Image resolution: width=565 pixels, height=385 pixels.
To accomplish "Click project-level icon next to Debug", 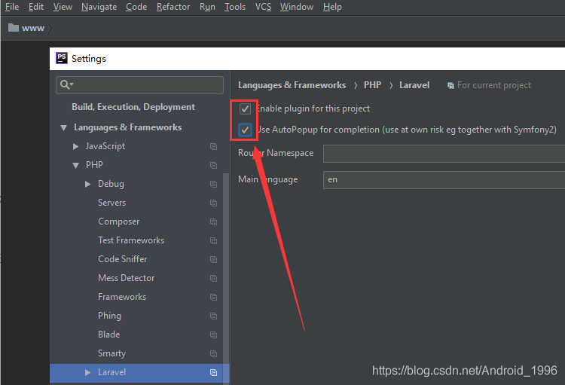I will pos(214,184).
